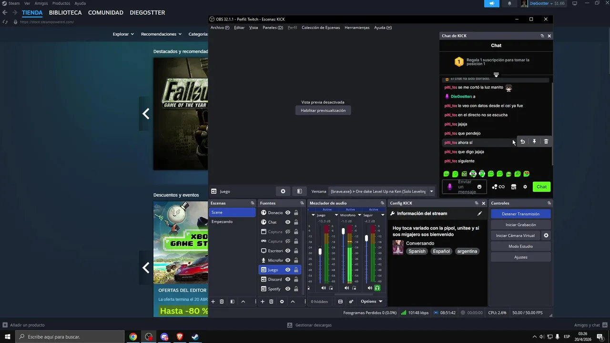Enable Modo Estudio

point(521,246)
